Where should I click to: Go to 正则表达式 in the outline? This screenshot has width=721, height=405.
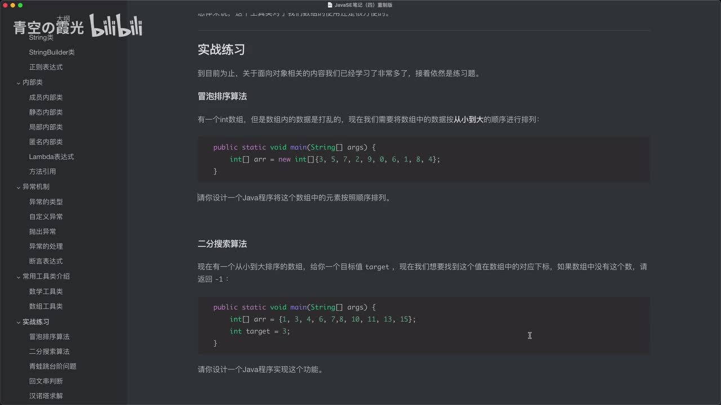click(46, 67)
